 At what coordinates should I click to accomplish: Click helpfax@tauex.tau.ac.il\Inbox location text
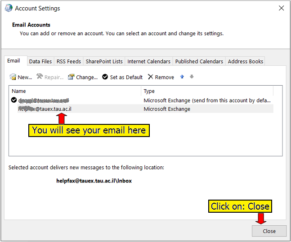(x=94, y=181)
